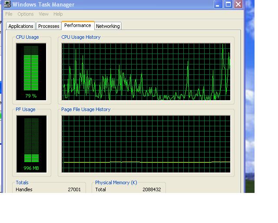Open the View menu
The image size is (278, 223).
[x=43, y=14]
